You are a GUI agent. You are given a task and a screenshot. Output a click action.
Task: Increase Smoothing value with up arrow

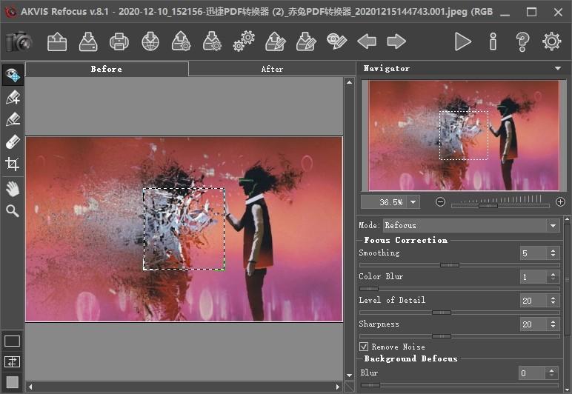[553, 250]
